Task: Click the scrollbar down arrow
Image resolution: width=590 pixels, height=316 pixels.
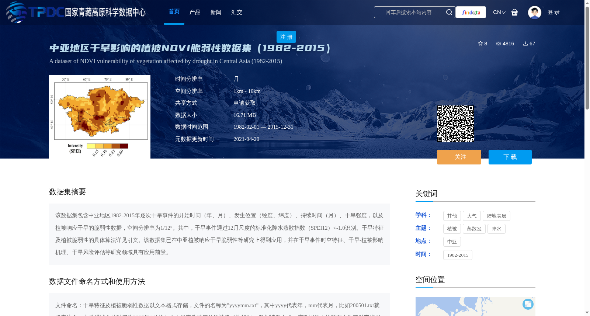Action: (x=587, y=313)
